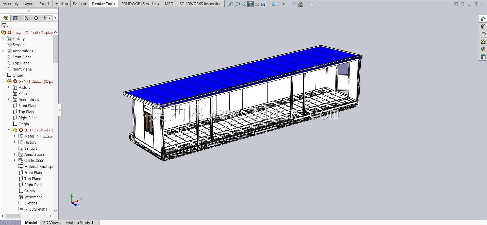Click the Edit Appearance sphere icon
This screenshot has width=487, height=225.
(294, 4)
